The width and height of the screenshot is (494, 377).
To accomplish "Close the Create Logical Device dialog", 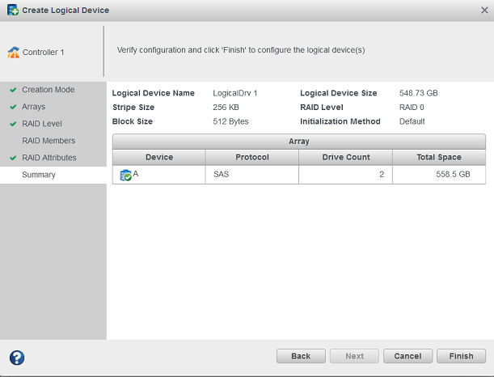I will tap(483, 10).
